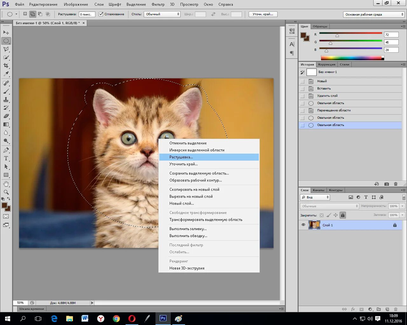The height and width of the screenshot is (325, 407).
Task: Click the trash icon in Layers panel
Action: pos(396,309)
